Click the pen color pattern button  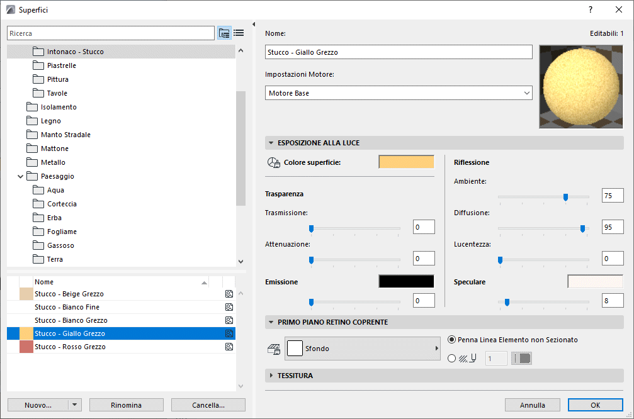point(521,358)
